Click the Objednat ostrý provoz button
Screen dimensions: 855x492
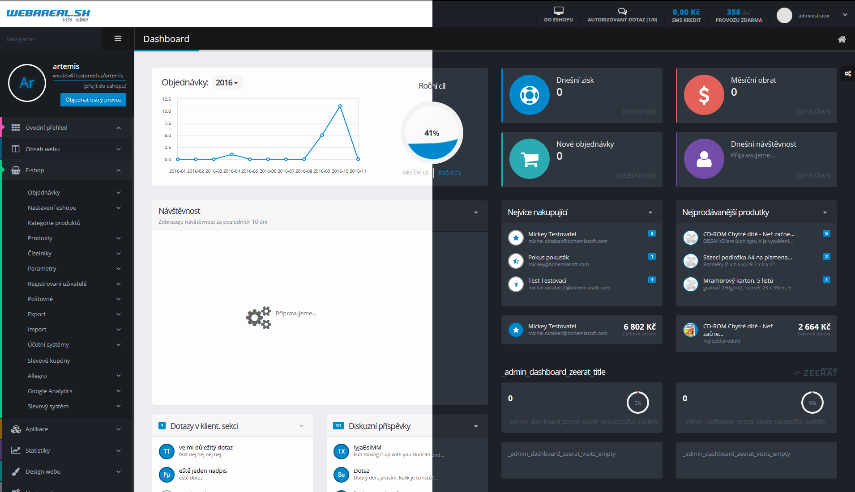[93, 100]
